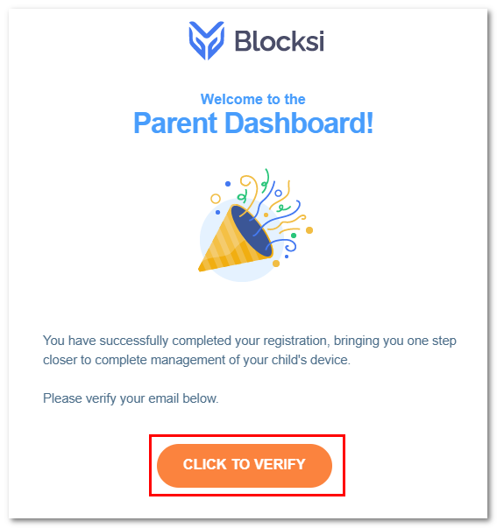This screenshot has height=528, width=497.
Task: Click the dark blue opening of the party cone
Action: click(252, 231)
